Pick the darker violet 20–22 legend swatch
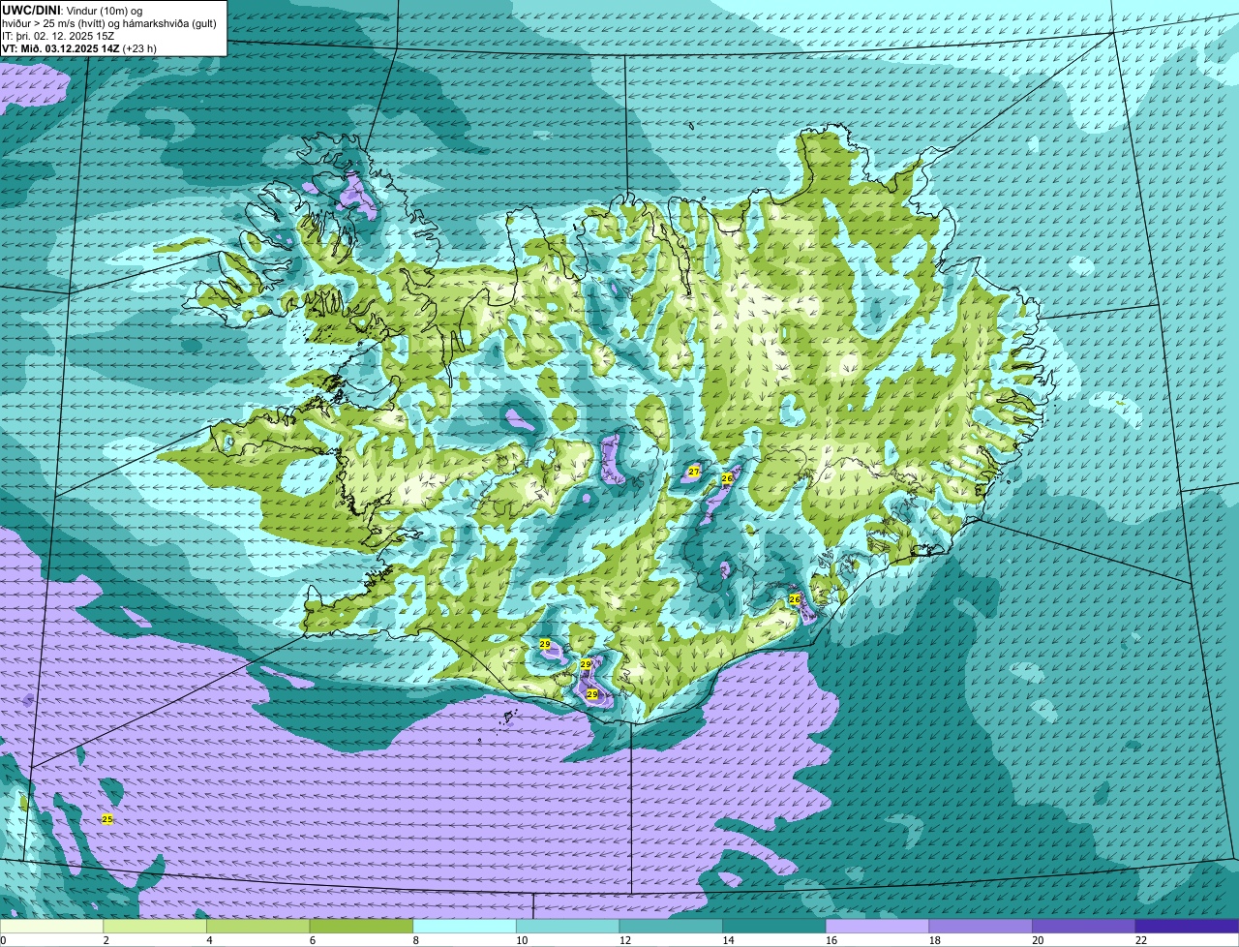Image resolution: width=1239 pixels, height=947 pixels. point(1083,926)
